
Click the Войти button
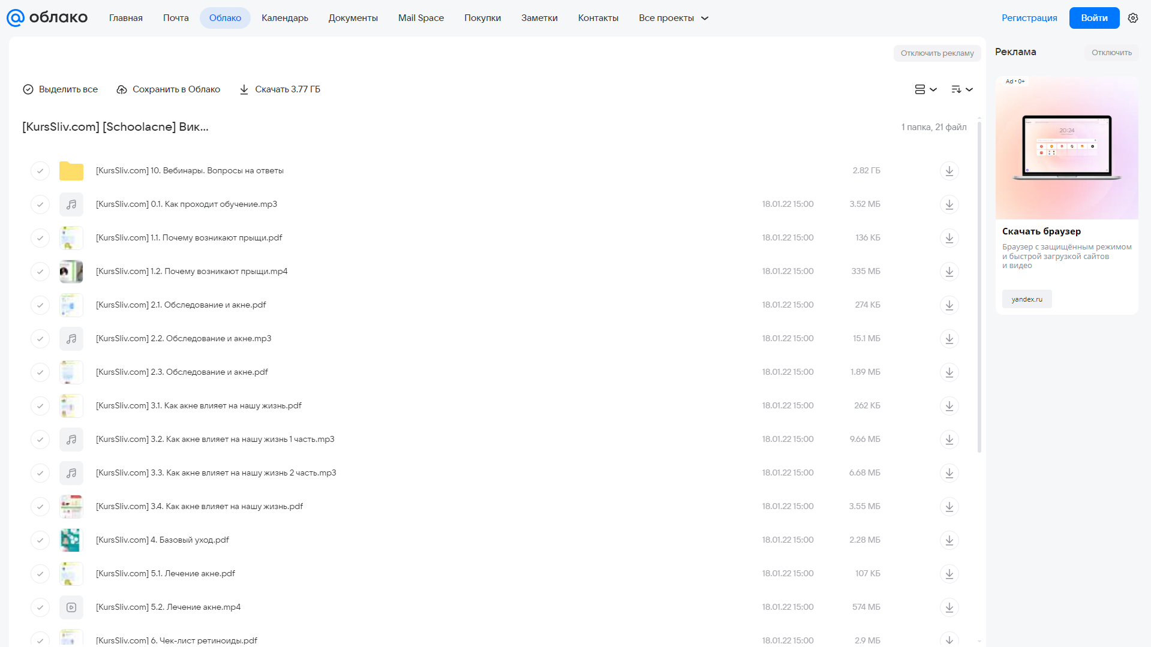click(1094, 18)
